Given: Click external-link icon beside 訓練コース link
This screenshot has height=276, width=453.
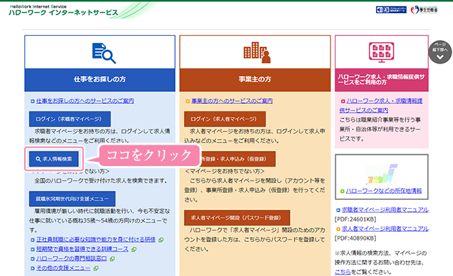Looking at the screenshot, I should click(133, 250).
